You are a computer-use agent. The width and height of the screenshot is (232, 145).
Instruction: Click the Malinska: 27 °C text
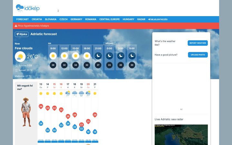click(x=23, y=76)
